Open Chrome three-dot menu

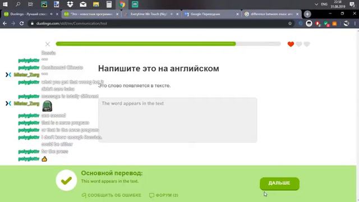click(355, 24)
